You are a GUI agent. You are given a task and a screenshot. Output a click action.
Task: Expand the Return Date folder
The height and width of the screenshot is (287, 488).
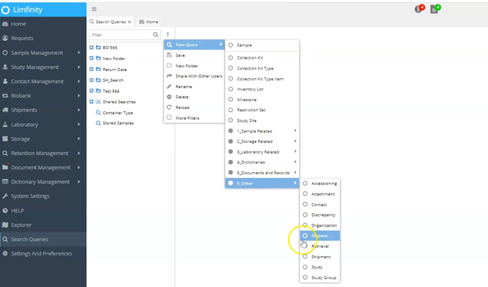(92, 69)
